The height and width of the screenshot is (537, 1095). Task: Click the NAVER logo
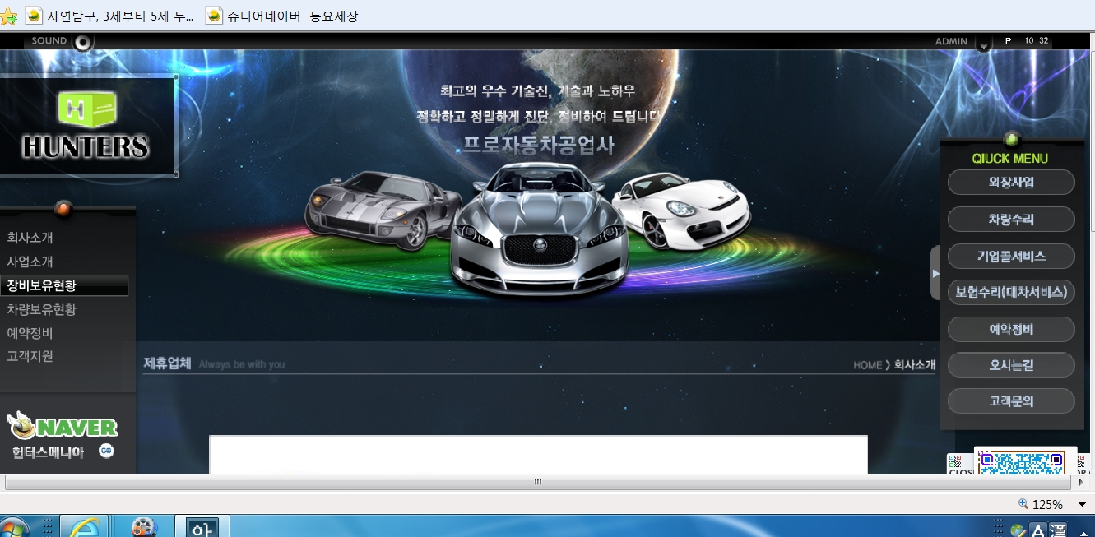pos(63,427)
